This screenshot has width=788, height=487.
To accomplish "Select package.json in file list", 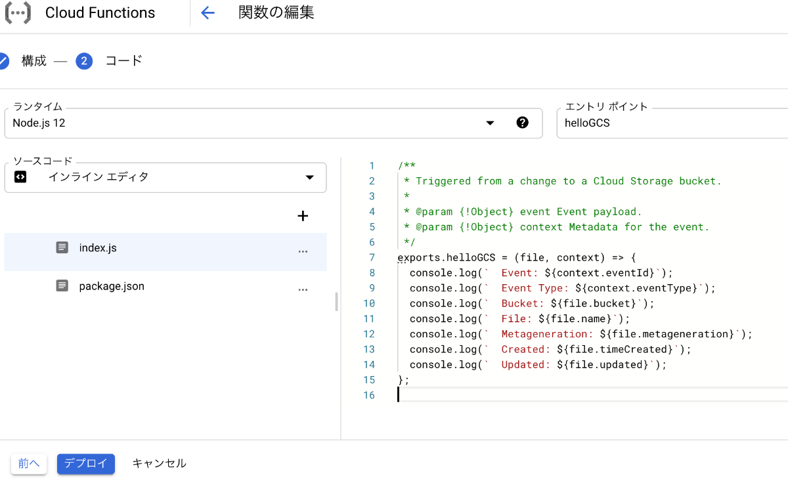I will (x=165, y=286).
